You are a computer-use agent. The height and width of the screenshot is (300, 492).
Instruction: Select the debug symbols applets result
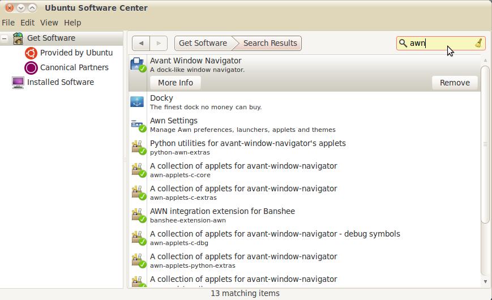point(305,238)
